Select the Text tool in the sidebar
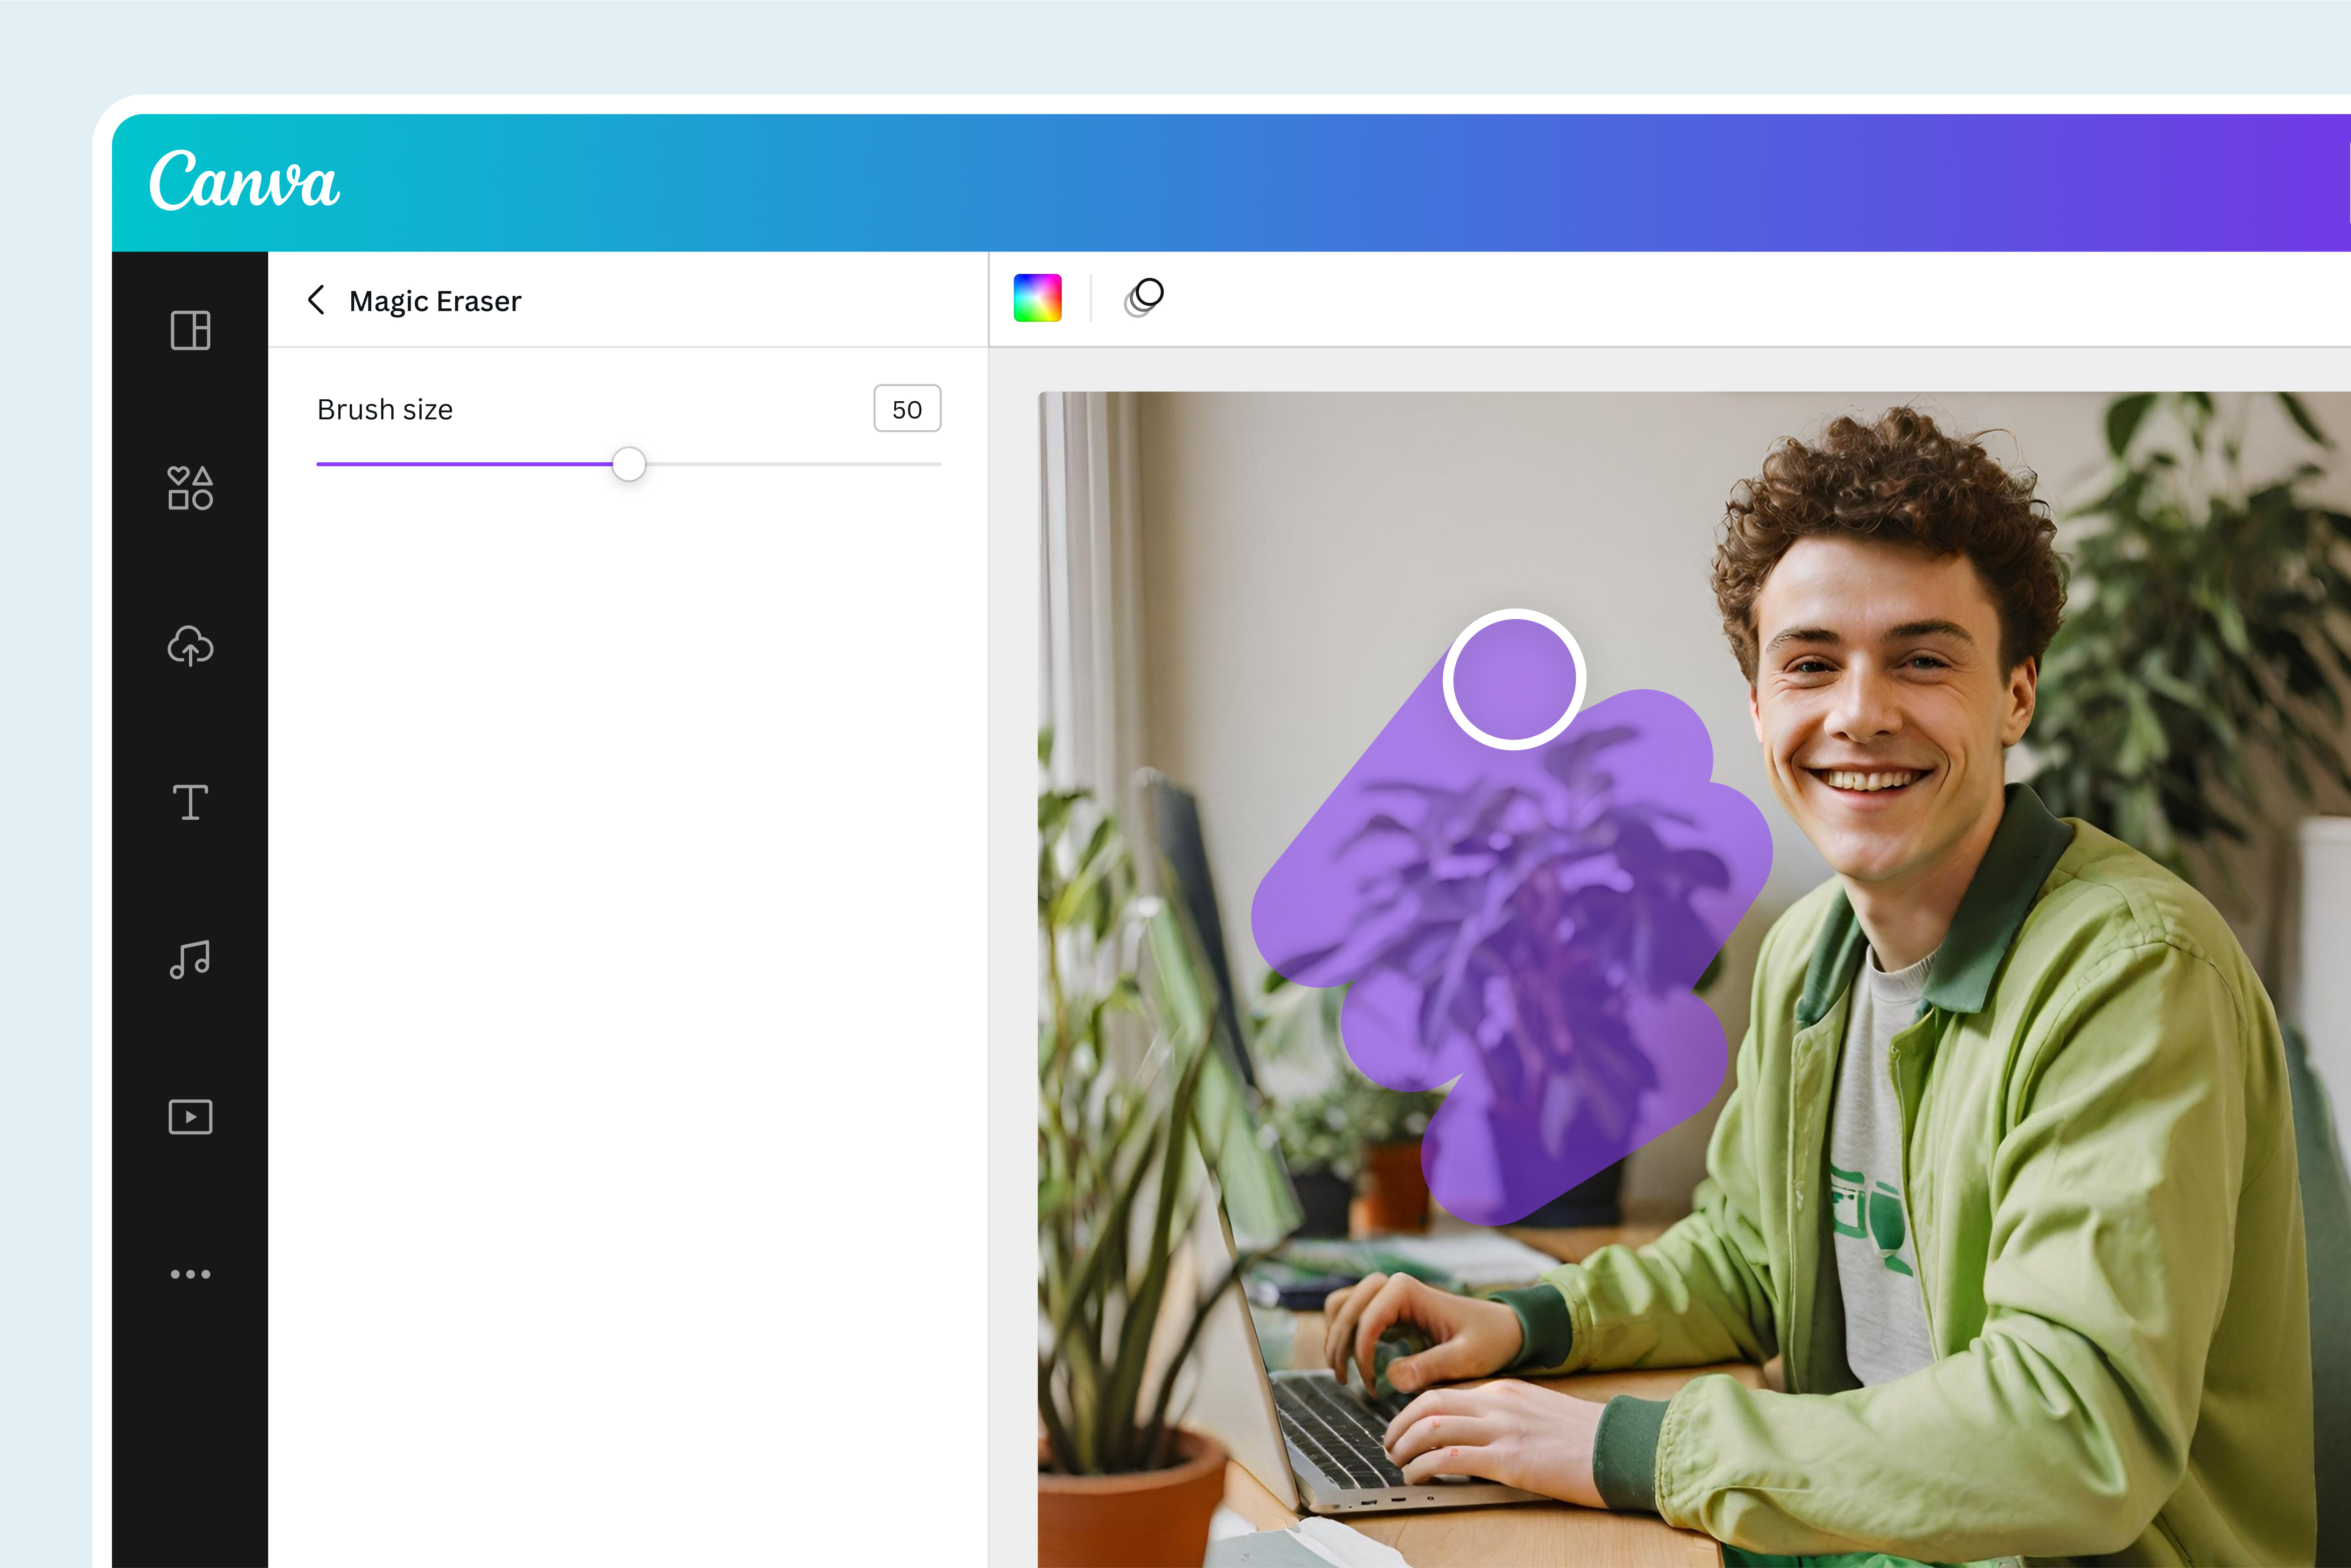The image size is (2351, 1568). pyautogui.click(x=190, y=803)
